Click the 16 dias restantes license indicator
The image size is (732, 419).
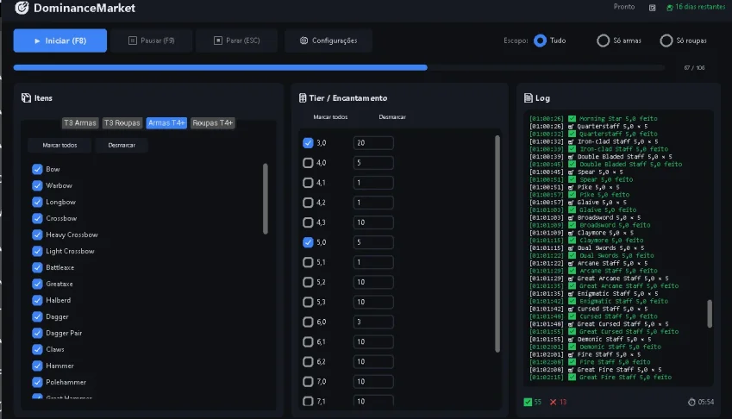(695, 7)
